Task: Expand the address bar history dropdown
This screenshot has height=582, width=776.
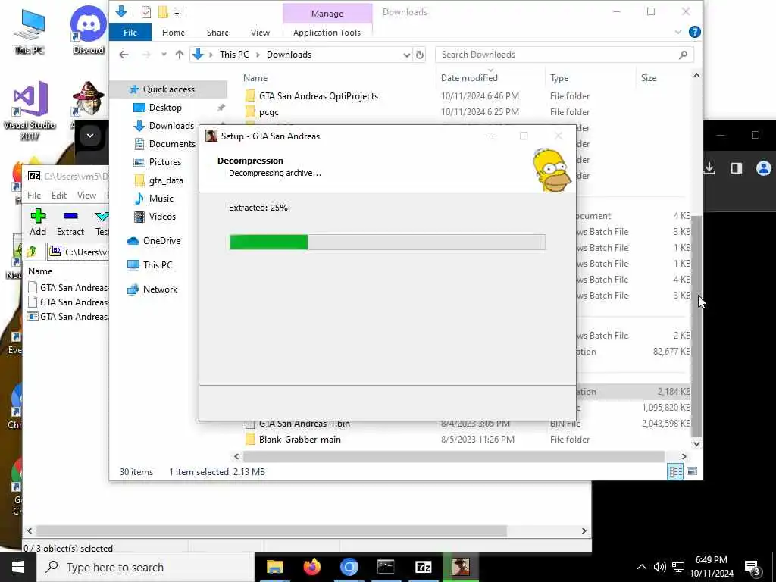Action: coord(406,55)
